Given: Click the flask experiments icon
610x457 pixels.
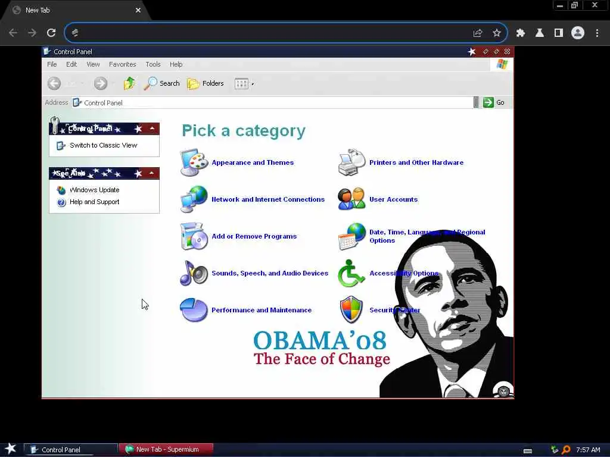Looking at the screenshot, I should 540,33.
